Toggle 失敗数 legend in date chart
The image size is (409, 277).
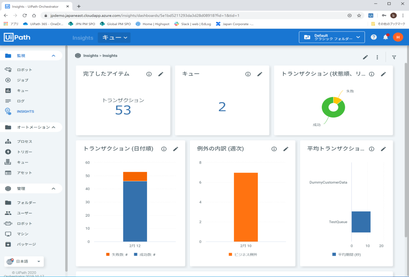[x=117, y=254]
